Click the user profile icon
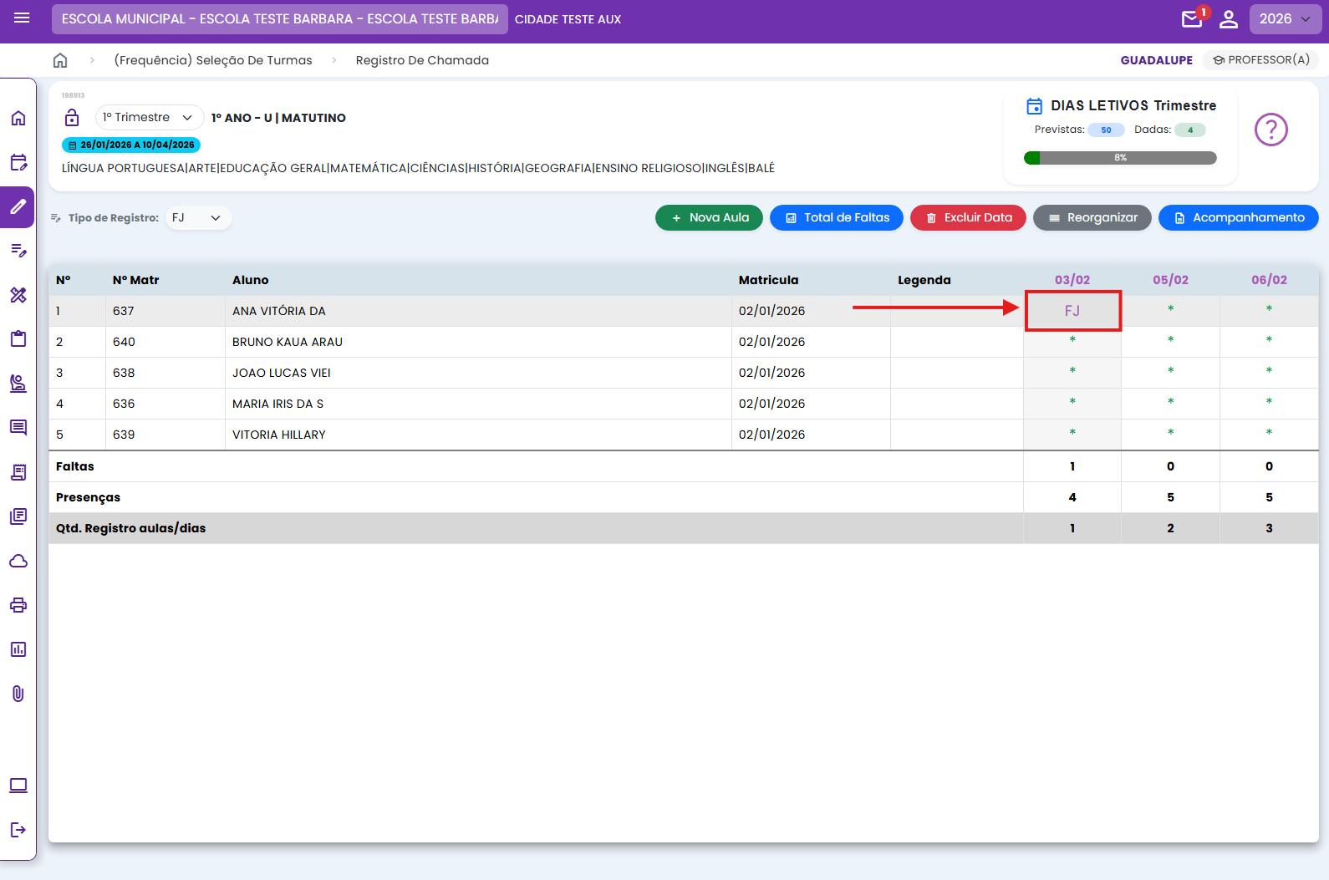 (1228, 19)
